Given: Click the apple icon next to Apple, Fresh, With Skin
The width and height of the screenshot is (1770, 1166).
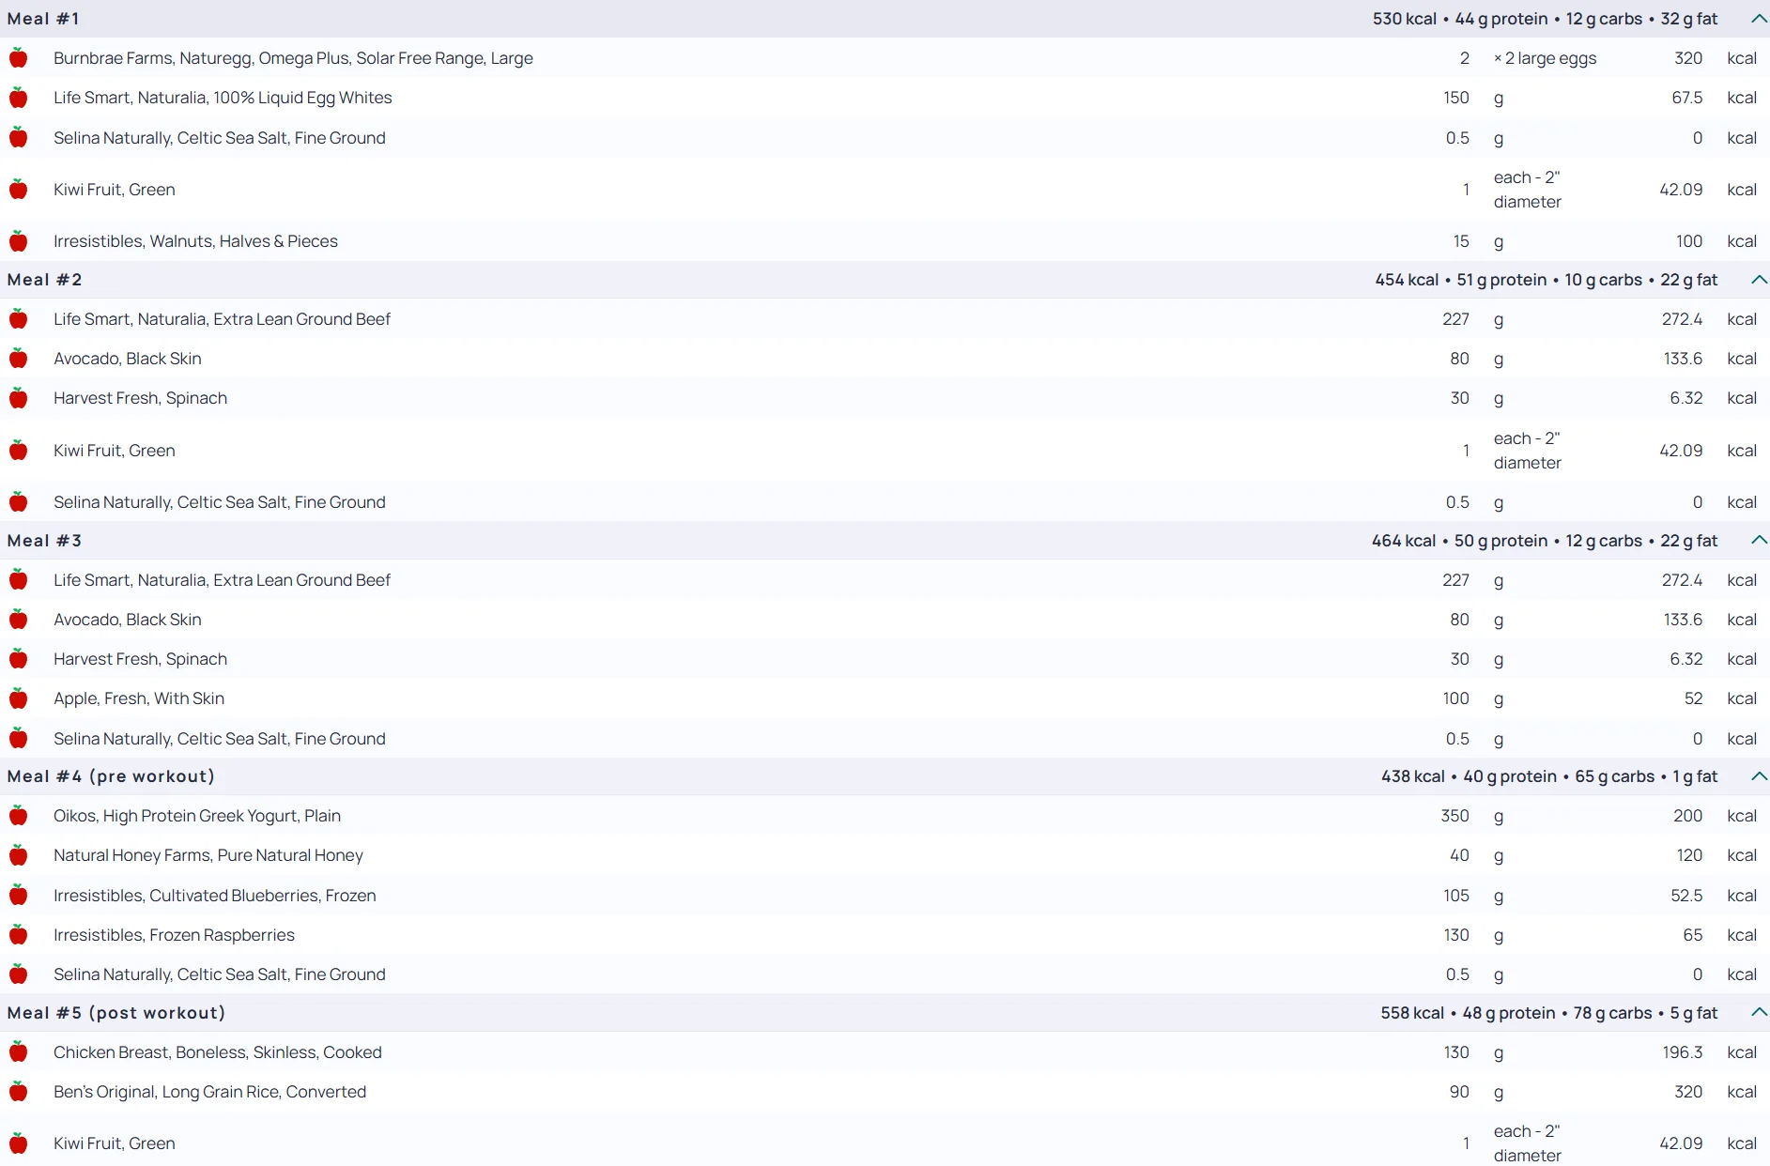Looking at the screenshot, I should pos(18,698).
